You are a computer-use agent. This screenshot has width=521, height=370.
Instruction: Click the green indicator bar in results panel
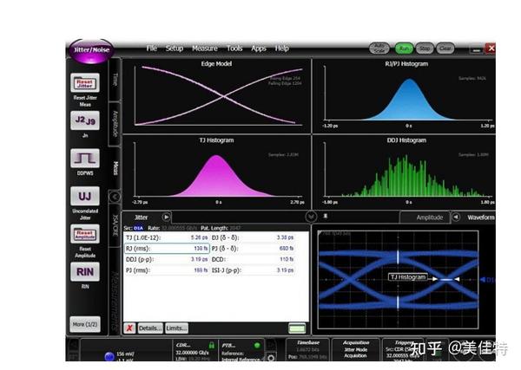(x=297, y=328)
